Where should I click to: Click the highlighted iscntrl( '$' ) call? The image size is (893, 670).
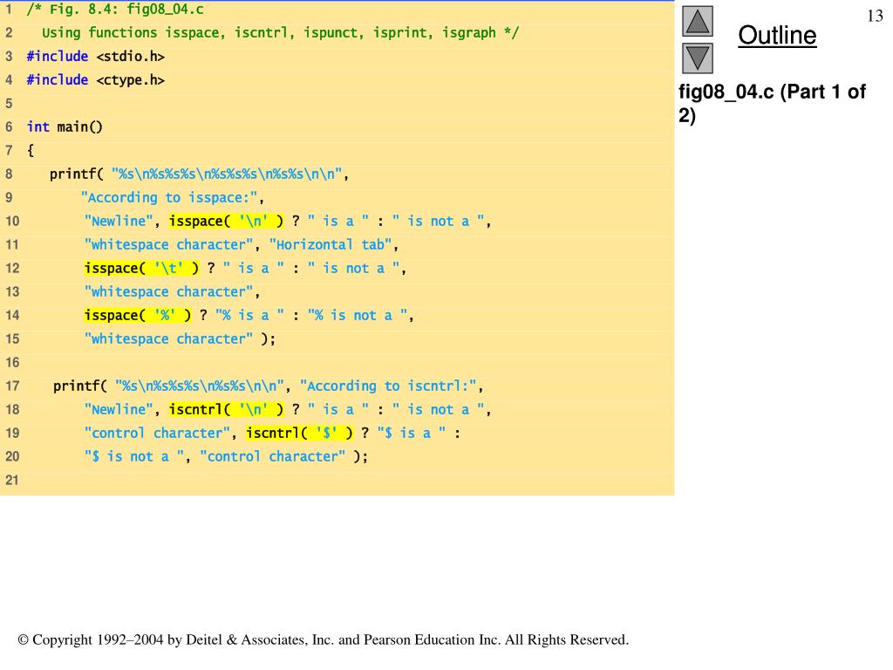click(300, 433)
